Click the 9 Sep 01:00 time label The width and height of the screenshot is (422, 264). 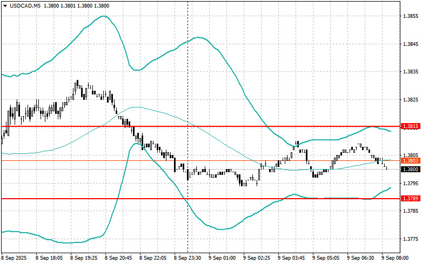pyautogui.click(x=222, y=258)
